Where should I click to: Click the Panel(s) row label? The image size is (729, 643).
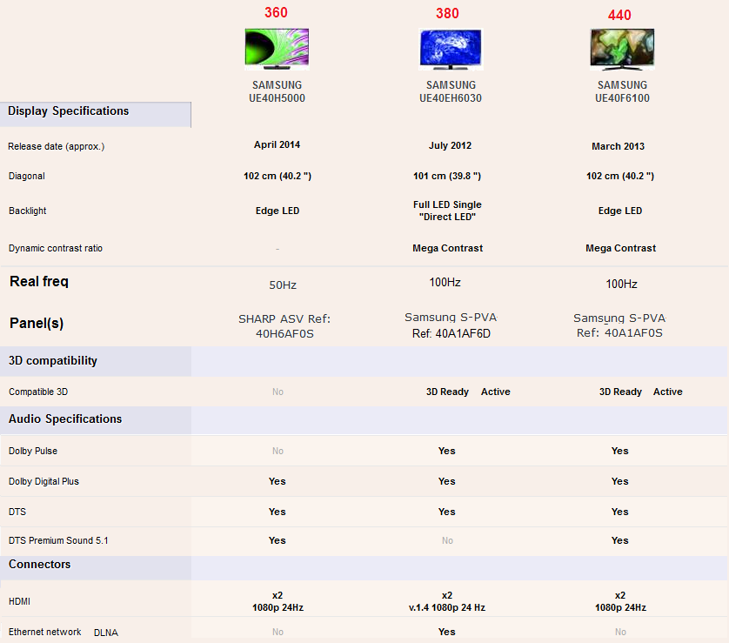[37, 323]
